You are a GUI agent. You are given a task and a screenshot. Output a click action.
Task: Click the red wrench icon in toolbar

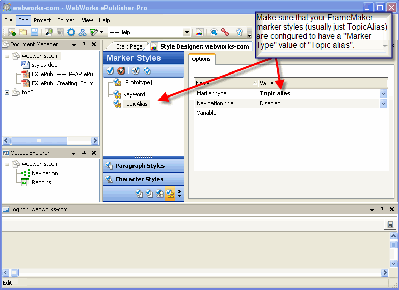coord(225,32)
